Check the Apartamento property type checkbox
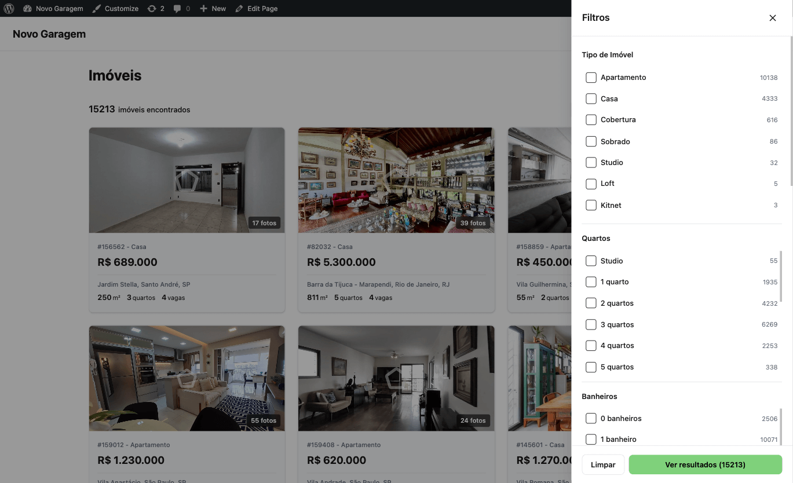This screenshot has height=483, width=793. pyautogui.click(x=591, y=77)
